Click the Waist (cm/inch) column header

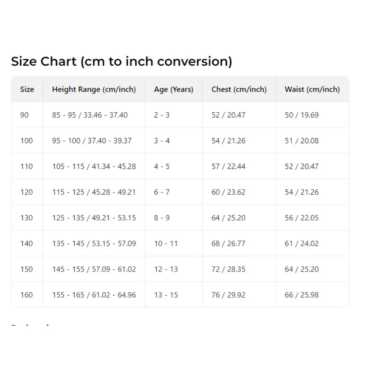[x=312, y=90]
